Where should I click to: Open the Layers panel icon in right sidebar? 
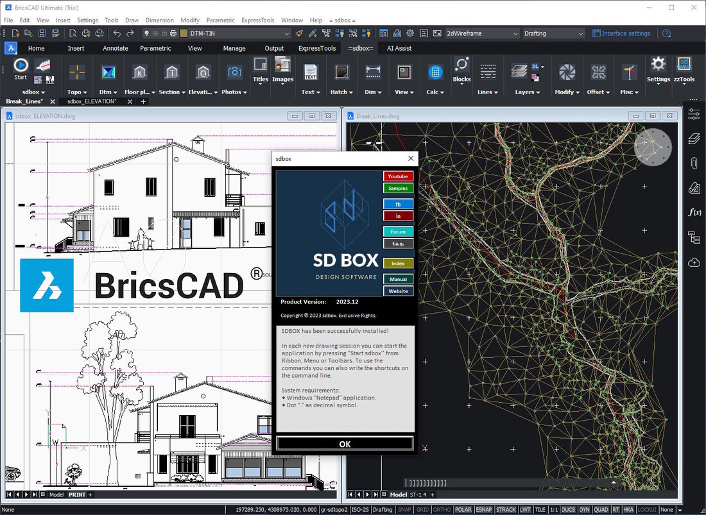[x=694, y=139]
